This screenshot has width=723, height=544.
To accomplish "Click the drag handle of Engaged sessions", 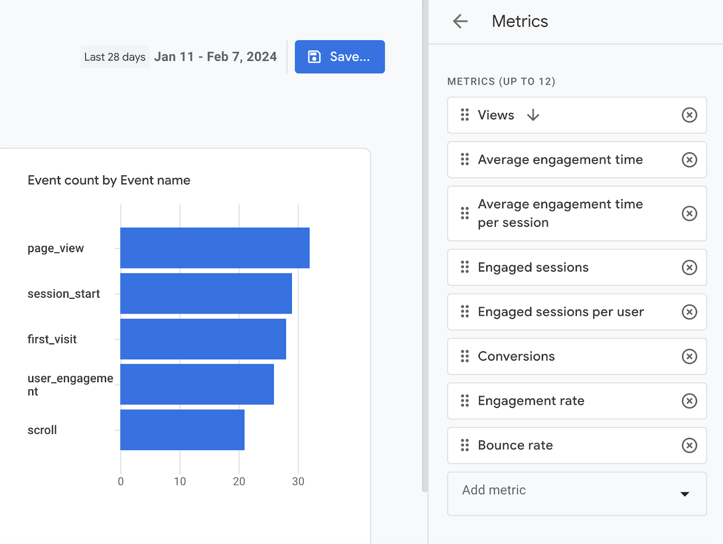I will click(465, 267).
